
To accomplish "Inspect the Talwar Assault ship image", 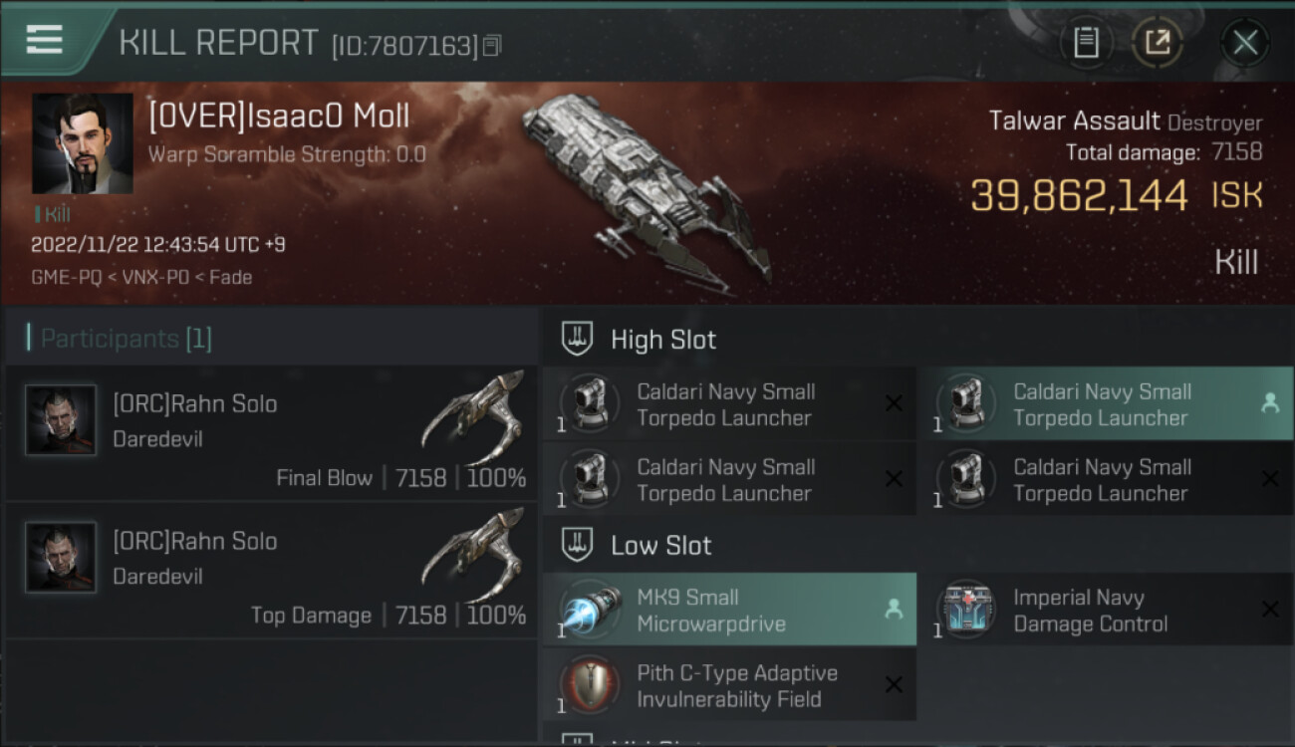I will click(646, 187).
